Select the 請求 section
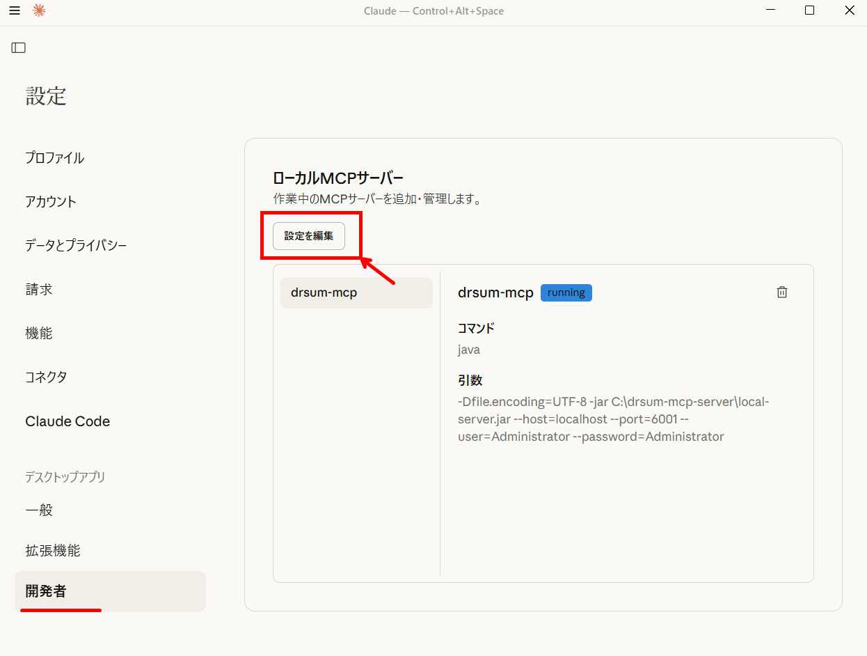Viewport: 867px width, 656px height. [39, 290]
